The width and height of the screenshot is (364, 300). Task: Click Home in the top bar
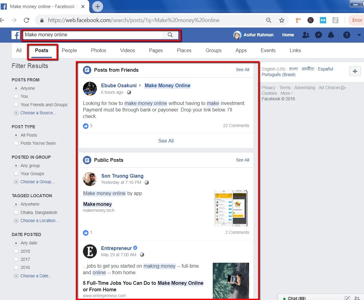(288, 35)
